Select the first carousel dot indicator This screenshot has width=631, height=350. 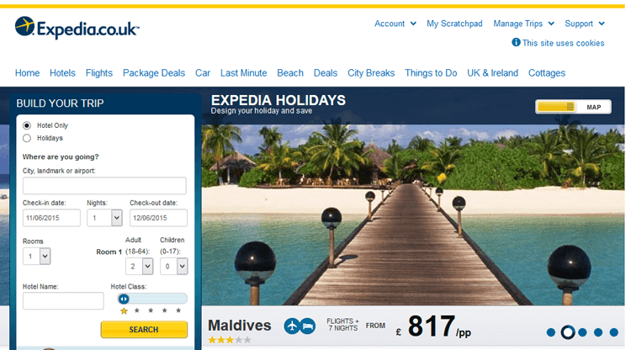tap(551, 332)
